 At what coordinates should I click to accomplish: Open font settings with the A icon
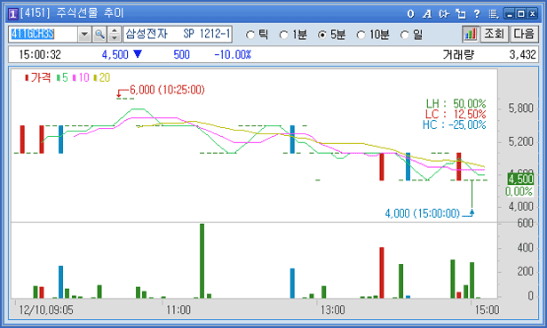pyautogui.click(x=427, y=14)
